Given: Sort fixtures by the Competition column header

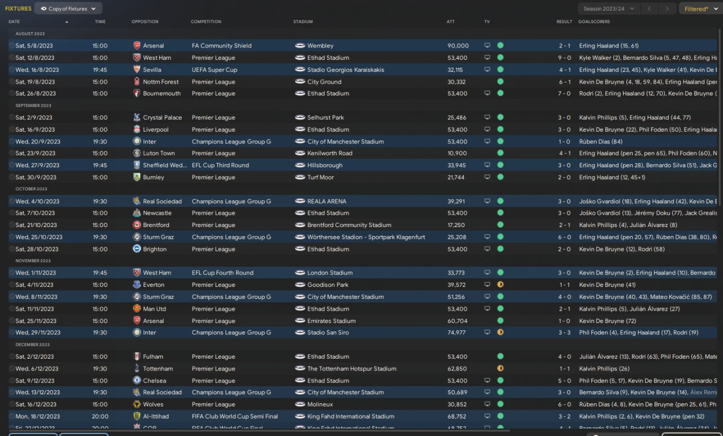Looking at the screenshot, I should [x=206, y=22].
